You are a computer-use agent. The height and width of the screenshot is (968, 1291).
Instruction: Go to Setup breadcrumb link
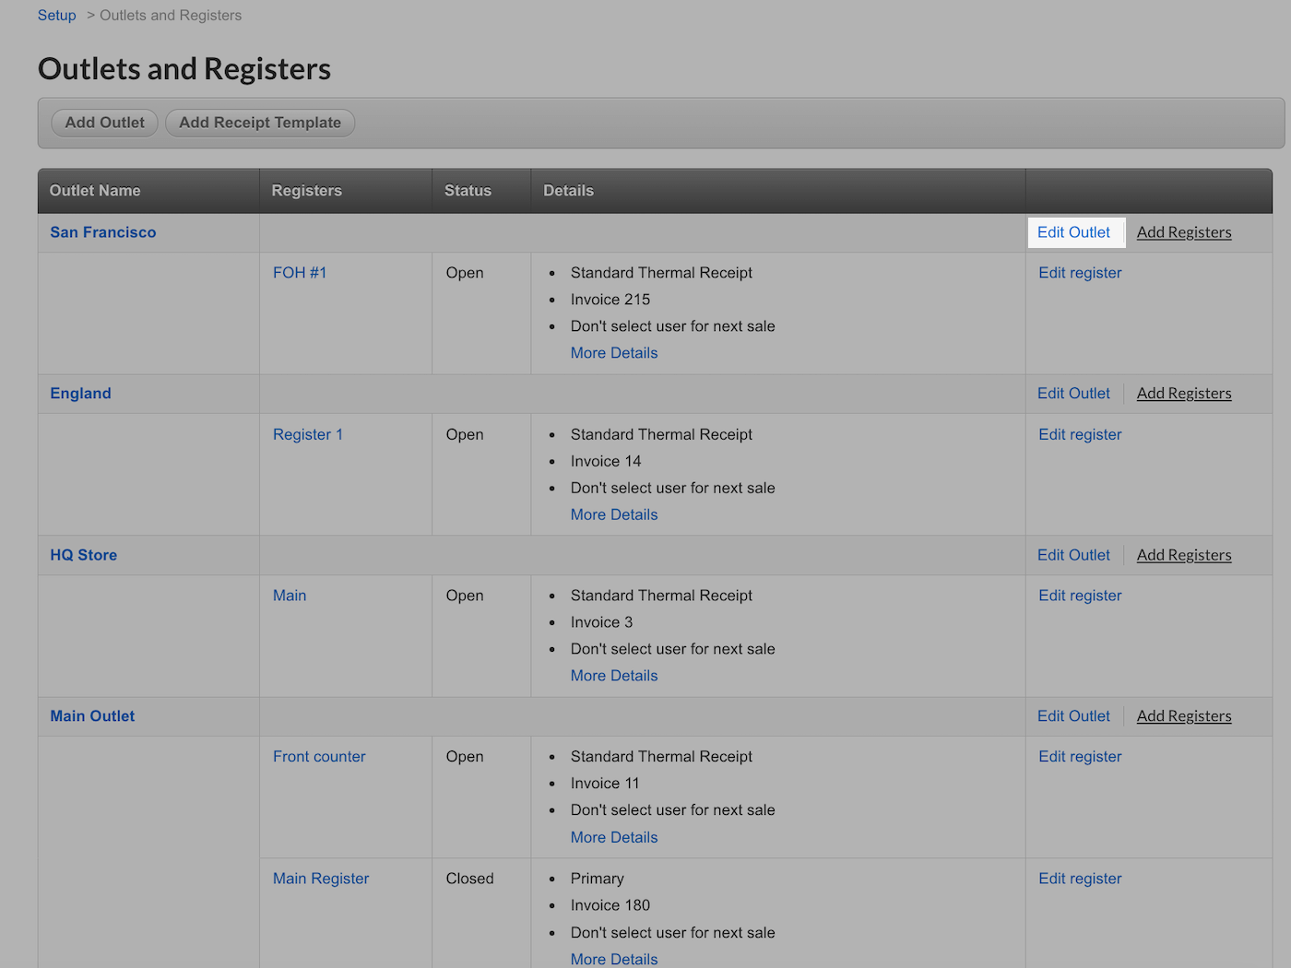coord(56,16)
